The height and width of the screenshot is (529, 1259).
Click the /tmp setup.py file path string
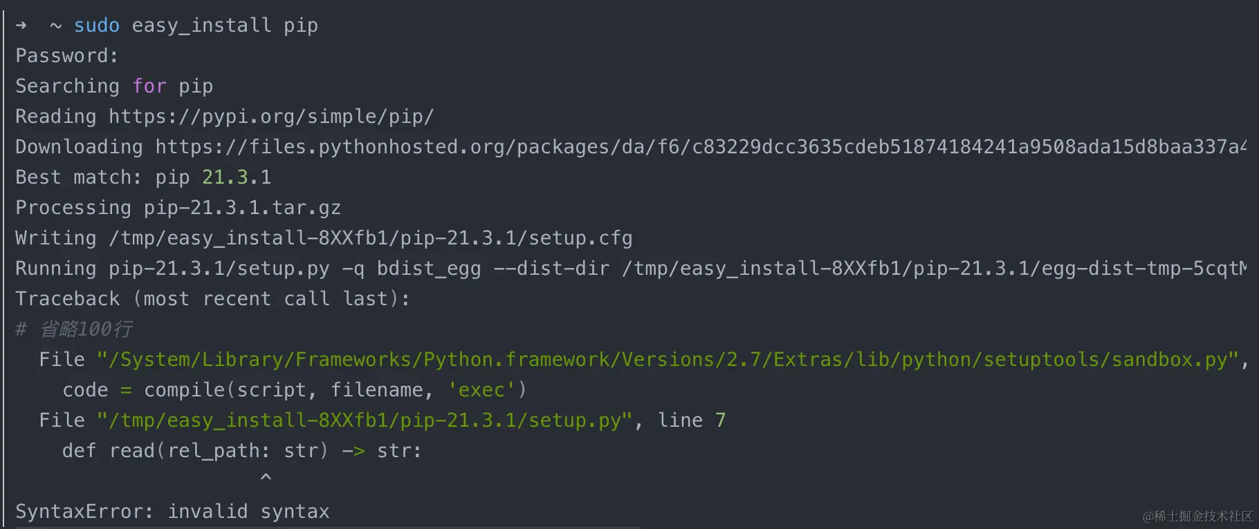click(x=365, y=421)
